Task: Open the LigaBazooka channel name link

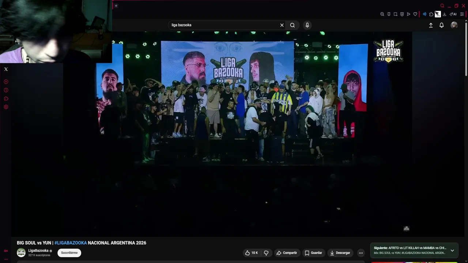Action: pos(38,251)
